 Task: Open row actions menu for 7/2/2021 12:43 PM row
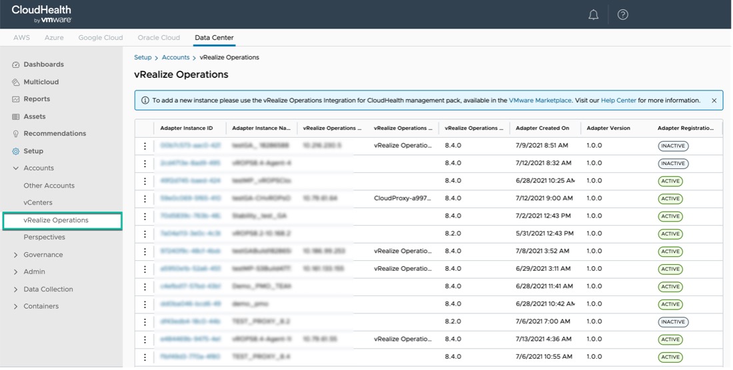point(145,216)
